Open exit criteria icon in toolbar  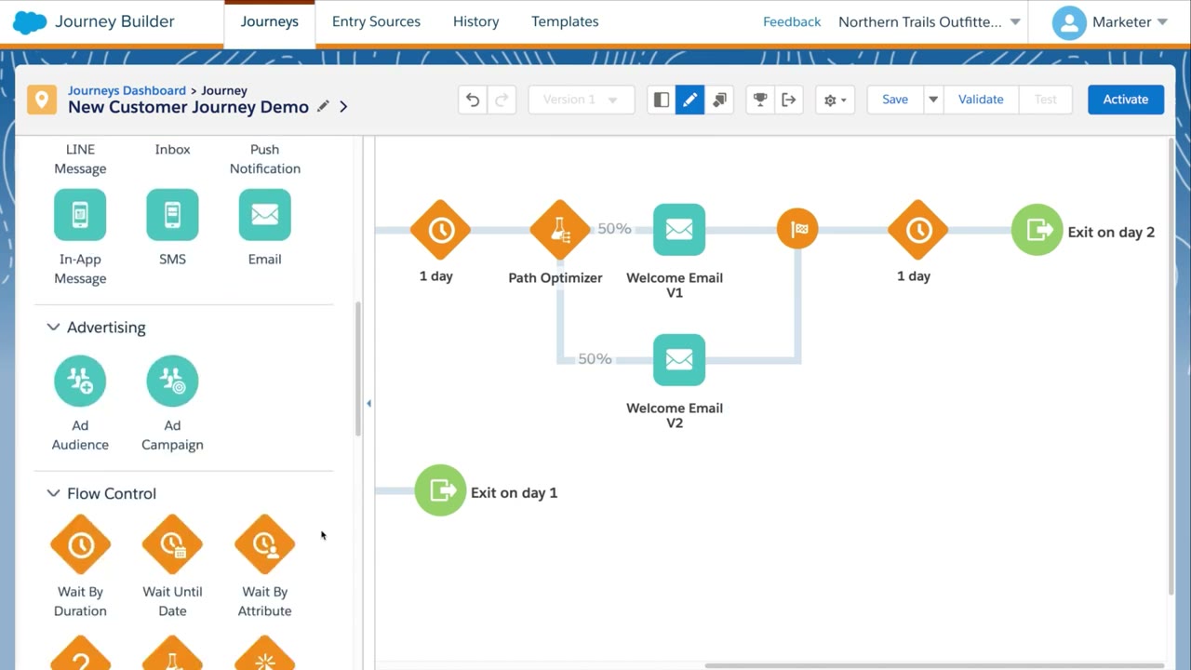click(789, 100)
